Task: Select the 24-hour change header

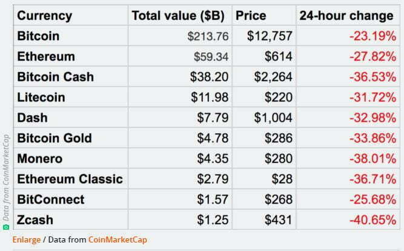Action: (346, 16)
